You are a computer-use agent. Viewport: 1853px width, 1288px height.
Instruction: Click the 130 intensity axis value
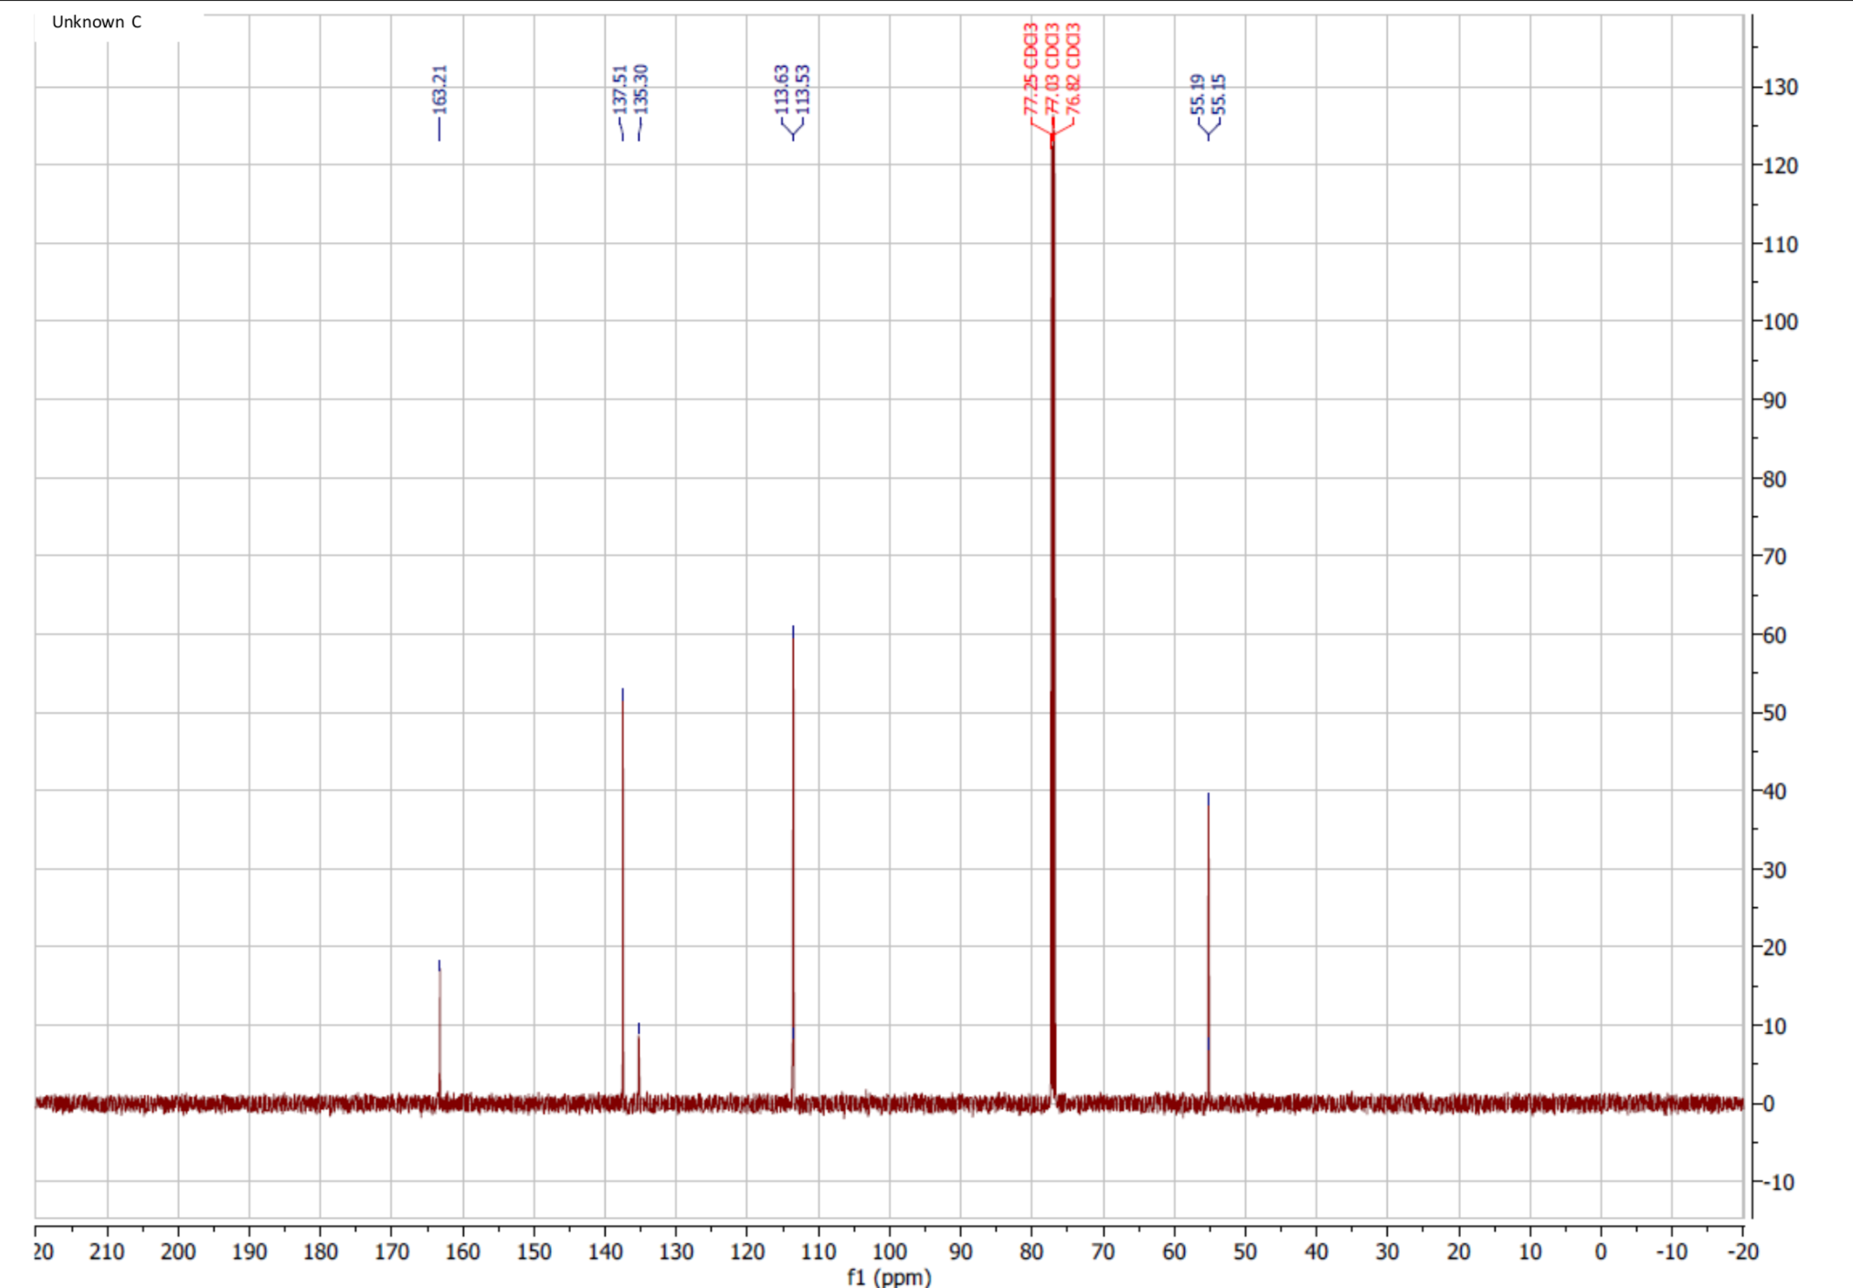pos(1780,88)
